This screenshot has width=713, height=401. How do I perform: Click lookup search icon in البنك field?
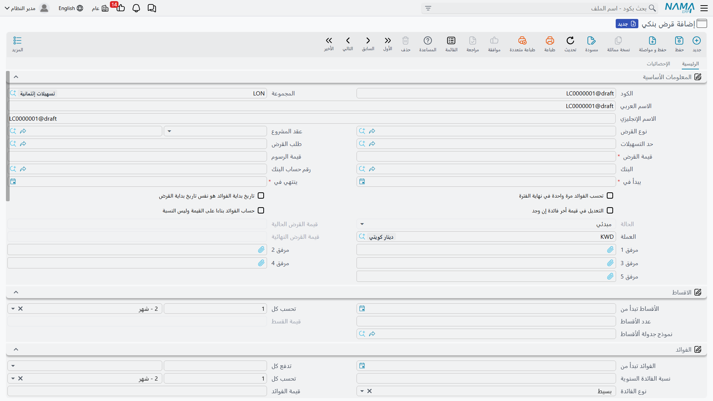click(362, 169)
